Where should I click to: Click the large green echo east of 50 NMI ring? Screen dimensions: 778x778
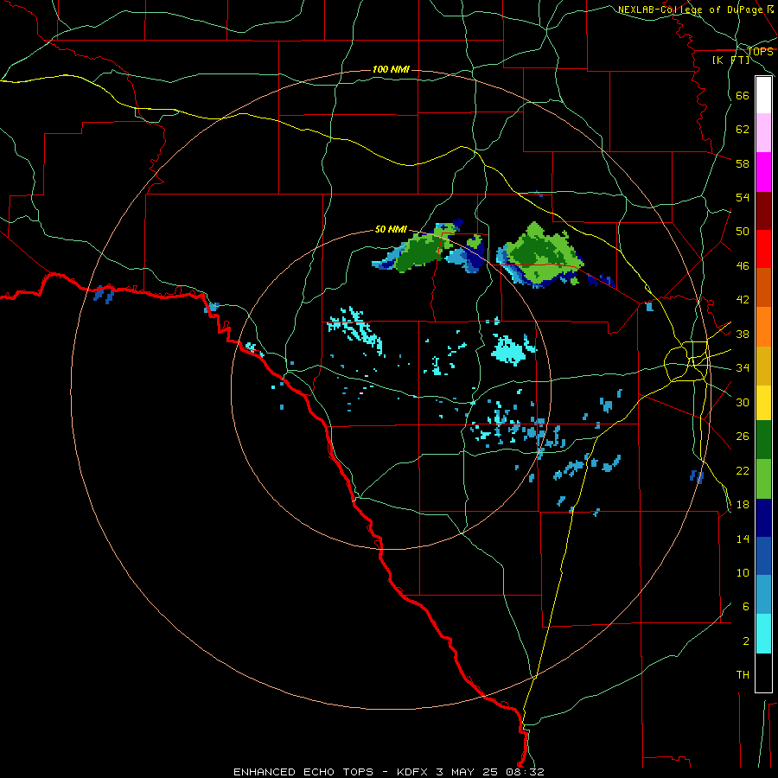(x=541, y=255)
